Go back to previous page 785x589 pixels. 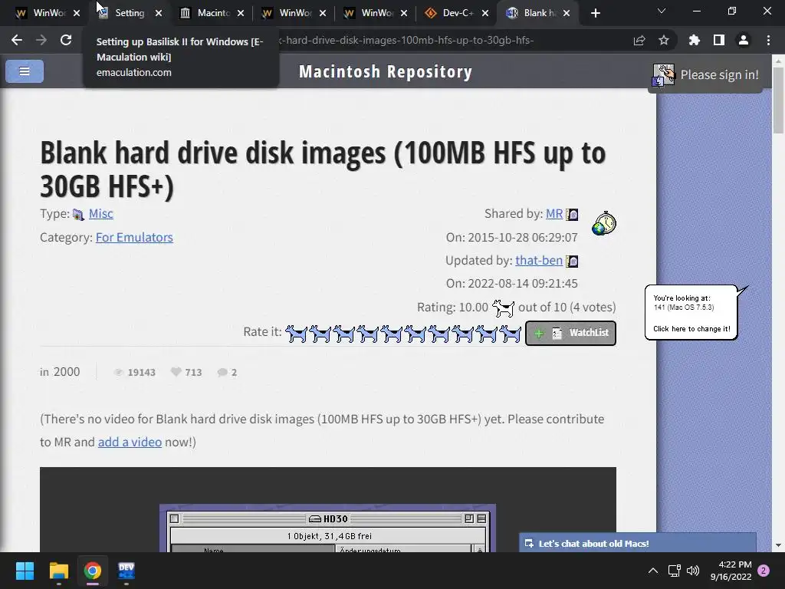point(17,40)
